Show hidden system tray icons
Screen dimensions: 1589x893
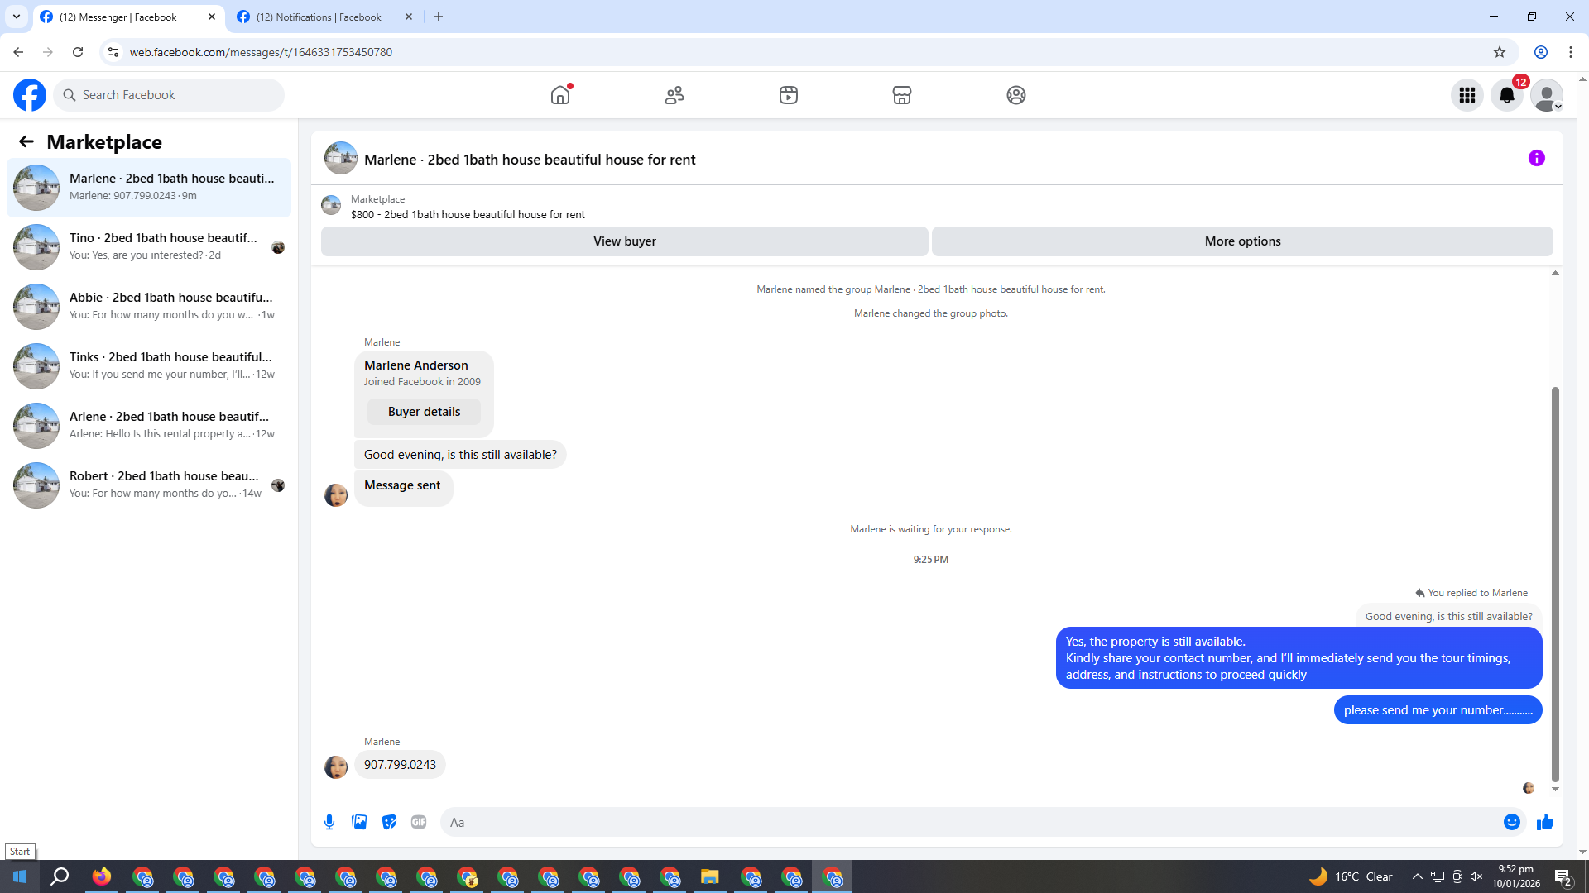[1417, 876]
